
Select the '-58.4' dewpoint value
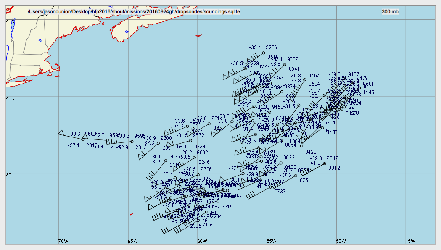tap(181, 147)
